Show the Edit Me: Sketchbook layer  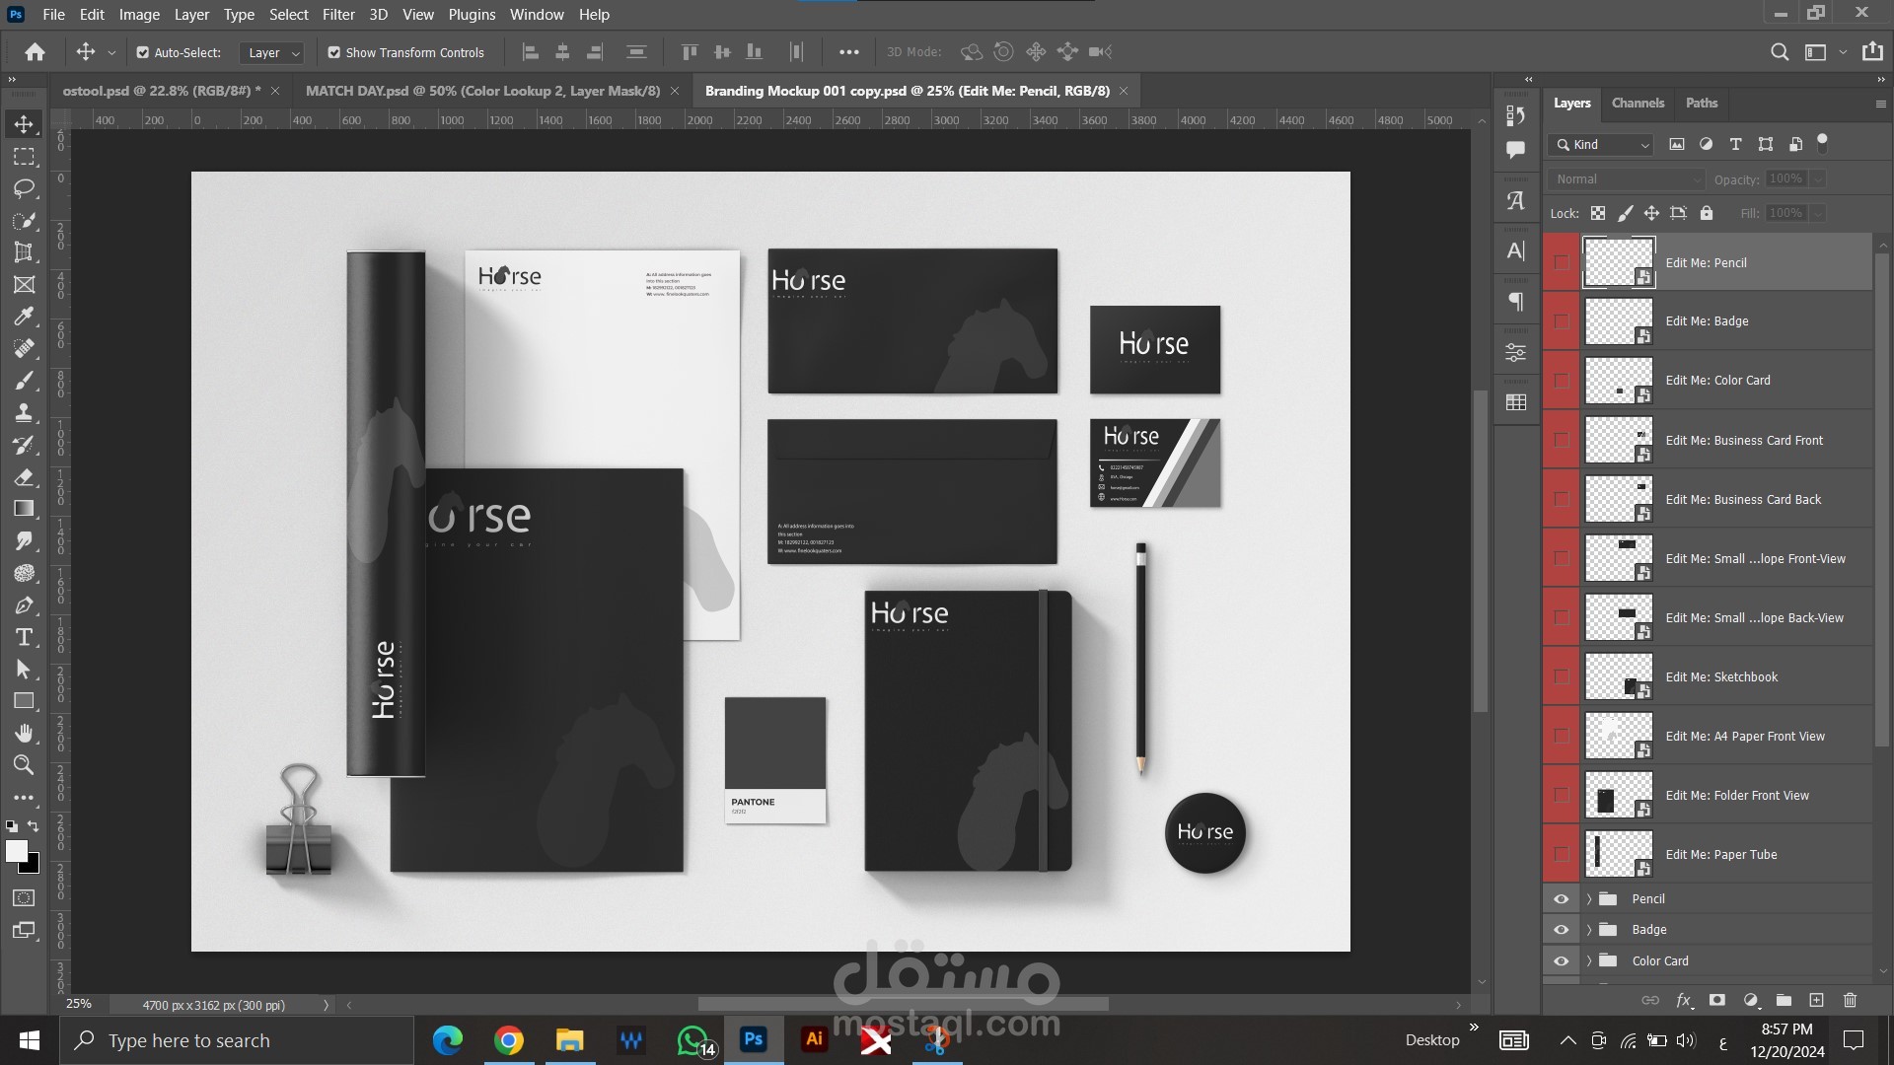[1561, 676]
